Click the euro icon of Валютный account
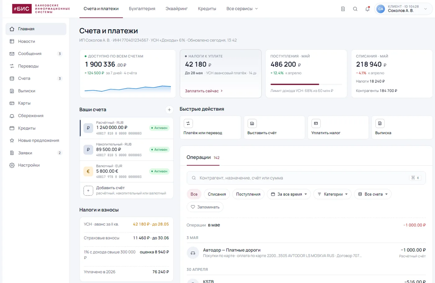435x283 pixels. pos(88,171)
